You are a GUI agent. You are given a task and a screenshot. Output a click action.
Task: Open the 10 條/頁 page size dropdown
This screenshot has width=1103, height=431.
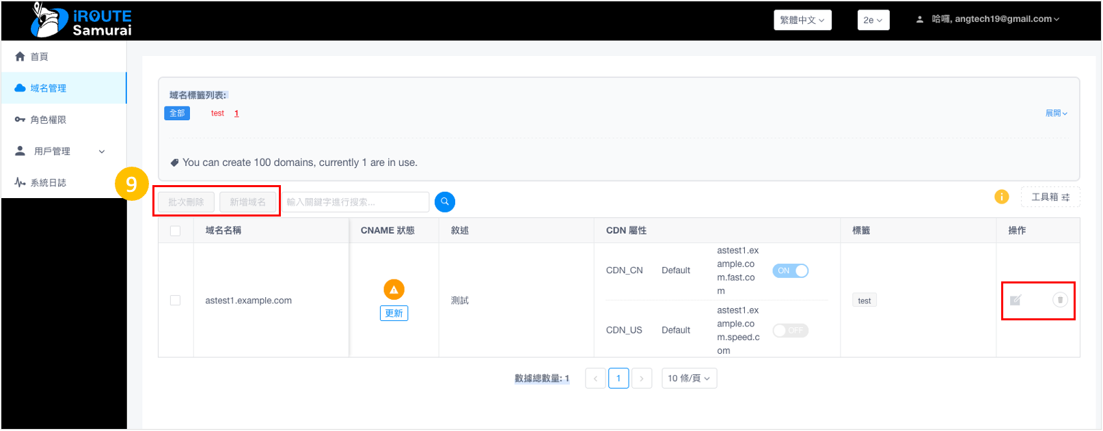coord(689,378)
